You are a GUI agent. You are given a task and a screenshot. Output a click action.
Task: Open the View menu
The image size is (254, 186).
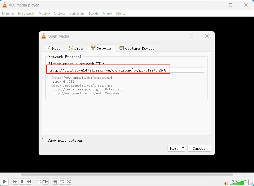tap(107, 13)
